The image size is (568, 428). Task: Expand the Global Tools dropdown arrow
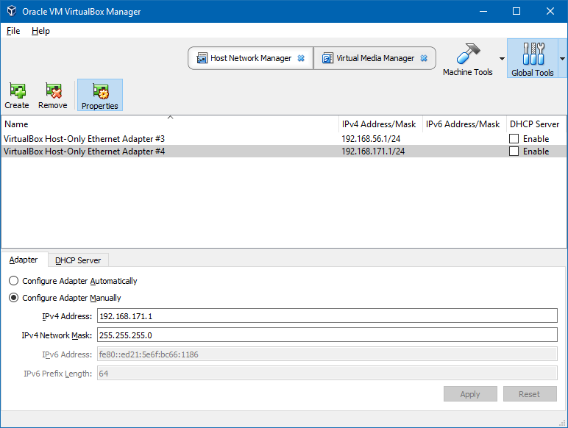point(563,59)
